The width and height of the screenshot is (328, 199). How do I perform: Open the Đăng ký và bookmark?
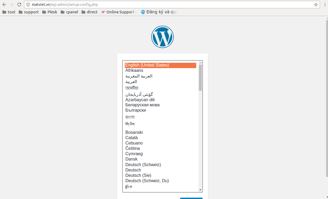(x=159, y=12)
